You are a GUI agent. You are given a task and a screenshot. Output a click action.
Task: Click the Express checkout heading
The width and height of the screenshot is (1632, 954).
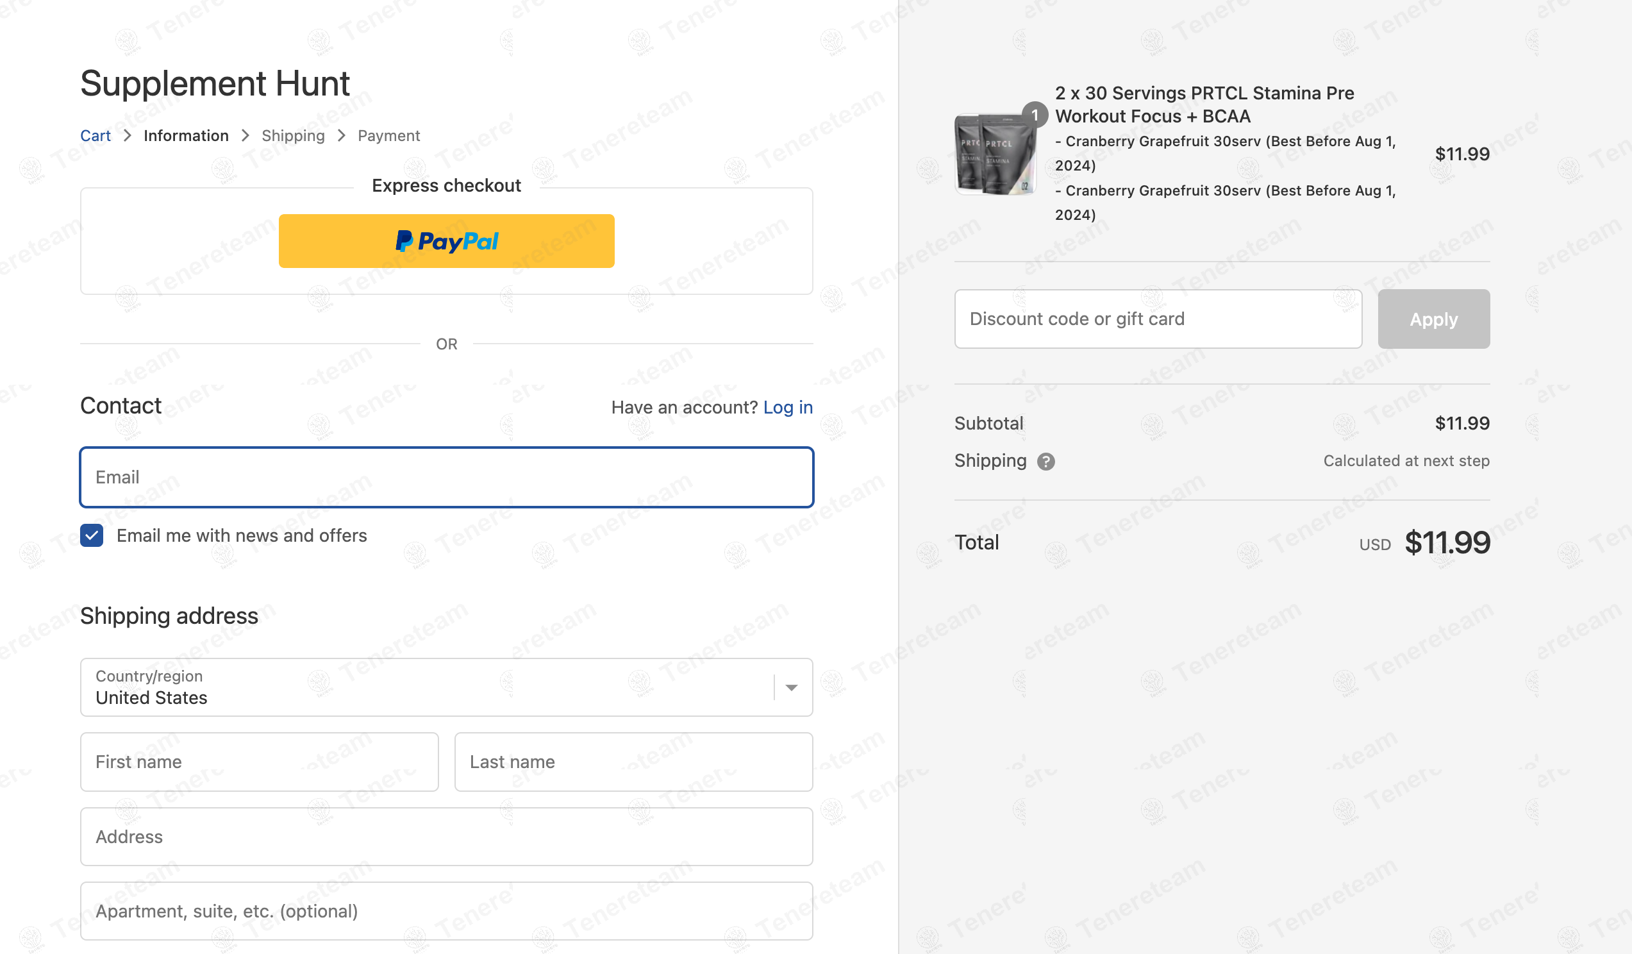(x=446, y=186)
